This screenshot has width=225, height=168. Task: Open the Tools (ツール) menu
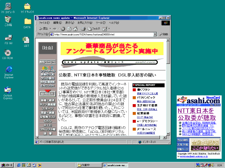click(101, 23)
